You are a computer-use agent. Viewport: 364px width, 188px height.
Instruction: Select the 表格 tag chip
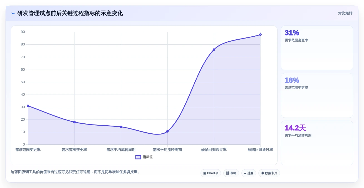click(x=231, y=173)
